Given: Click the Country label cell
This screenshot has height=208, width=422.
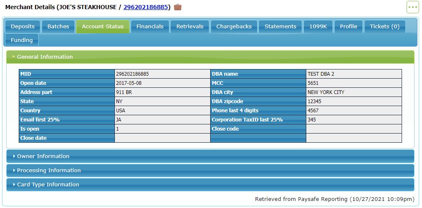Looking at the screenshot, I should tap(67, 111).
